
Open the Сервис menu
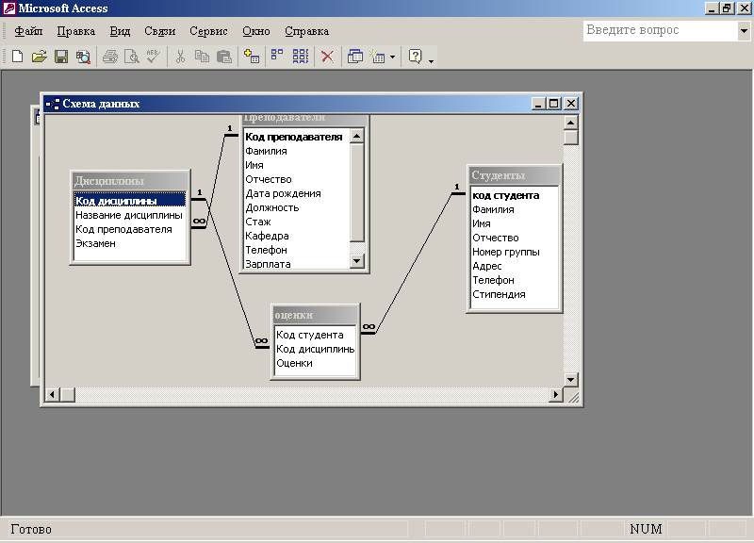(x=208, y=31)
